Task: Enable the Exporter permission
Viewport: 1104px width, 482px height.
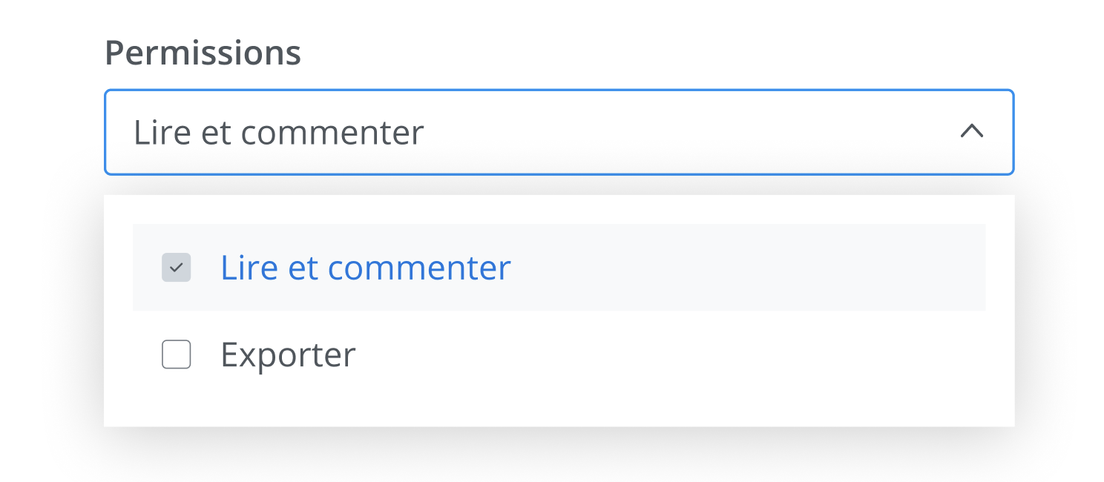Action: click(177, 354)
